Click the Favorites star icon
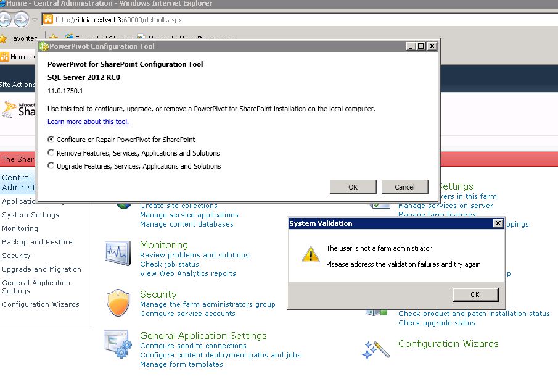The height and width of the screenshot is (384, 558). coord(4,38)
